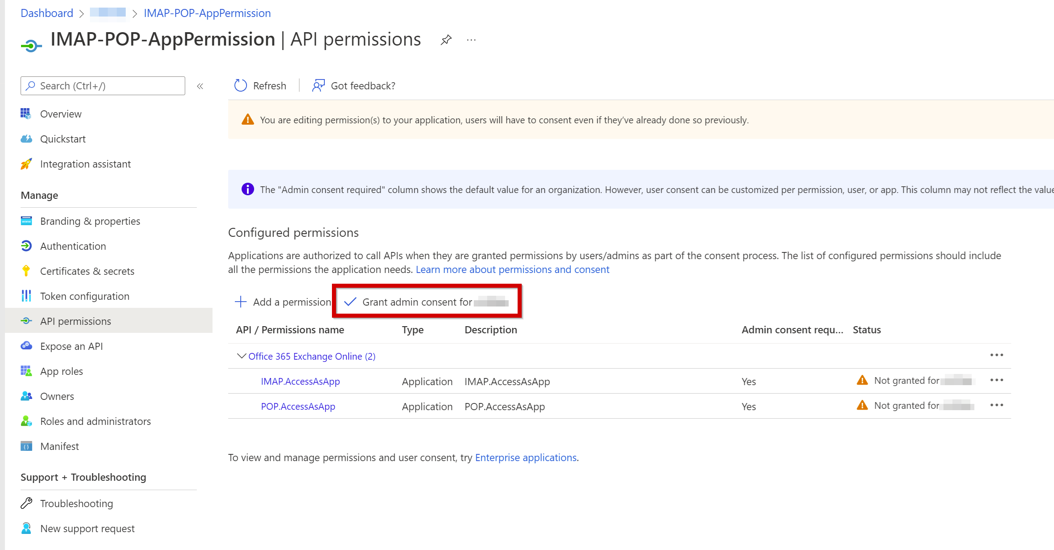Open Learn more about permissions and consent

coord(512,269)
